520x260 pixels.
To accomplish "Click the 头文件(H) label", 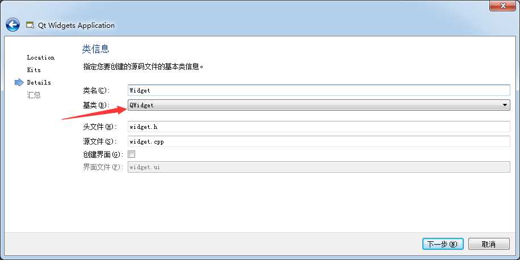I will [99, 127].
